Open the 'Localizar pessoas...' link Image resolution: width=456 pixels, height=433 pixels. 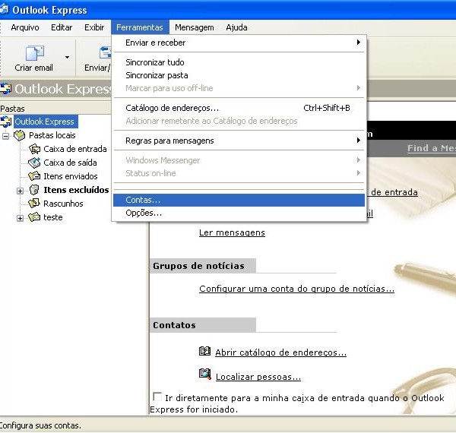(258, 377)
